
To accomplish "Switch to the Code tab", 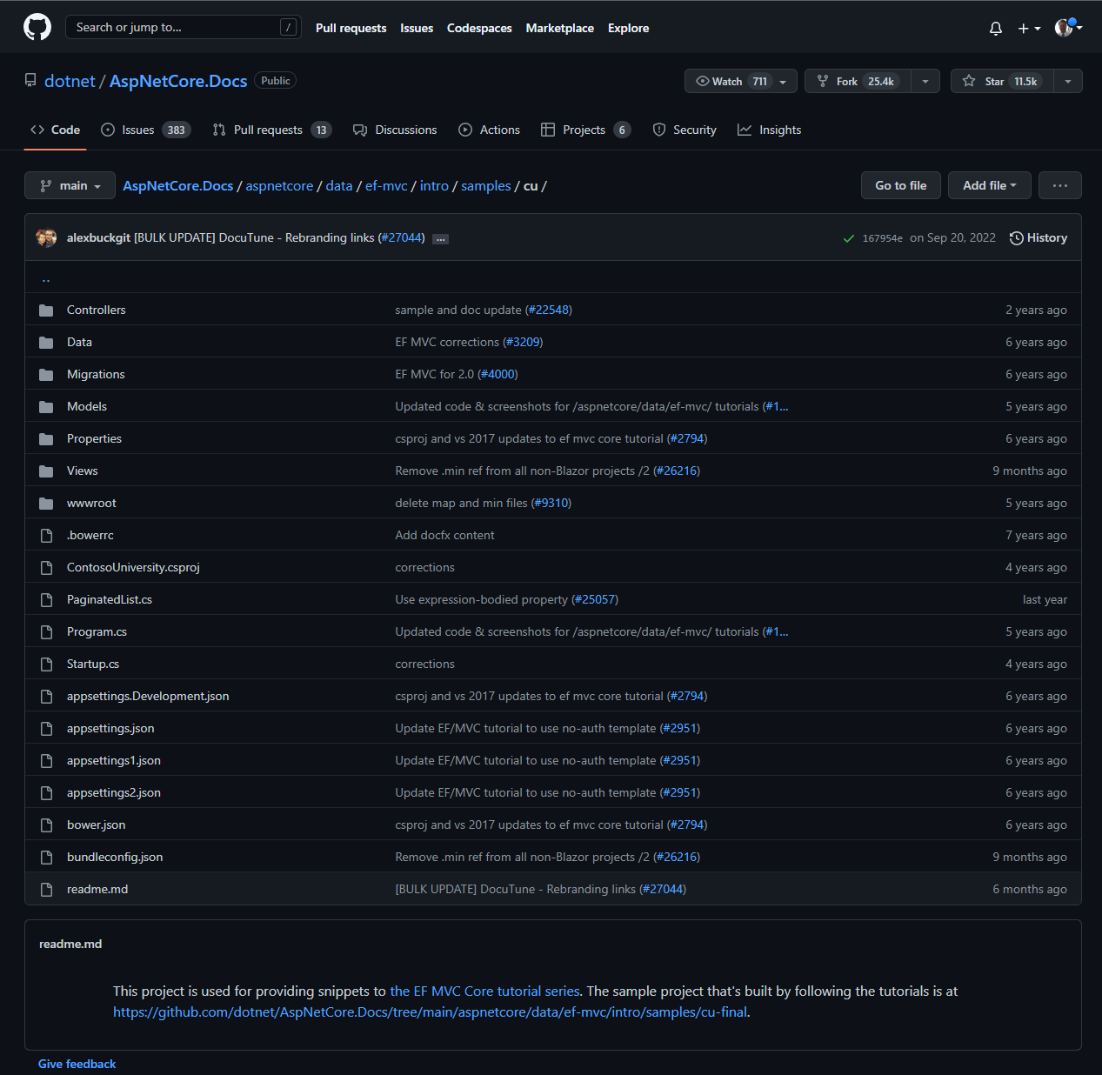I will pyautogui.click(x=55, y=130).
